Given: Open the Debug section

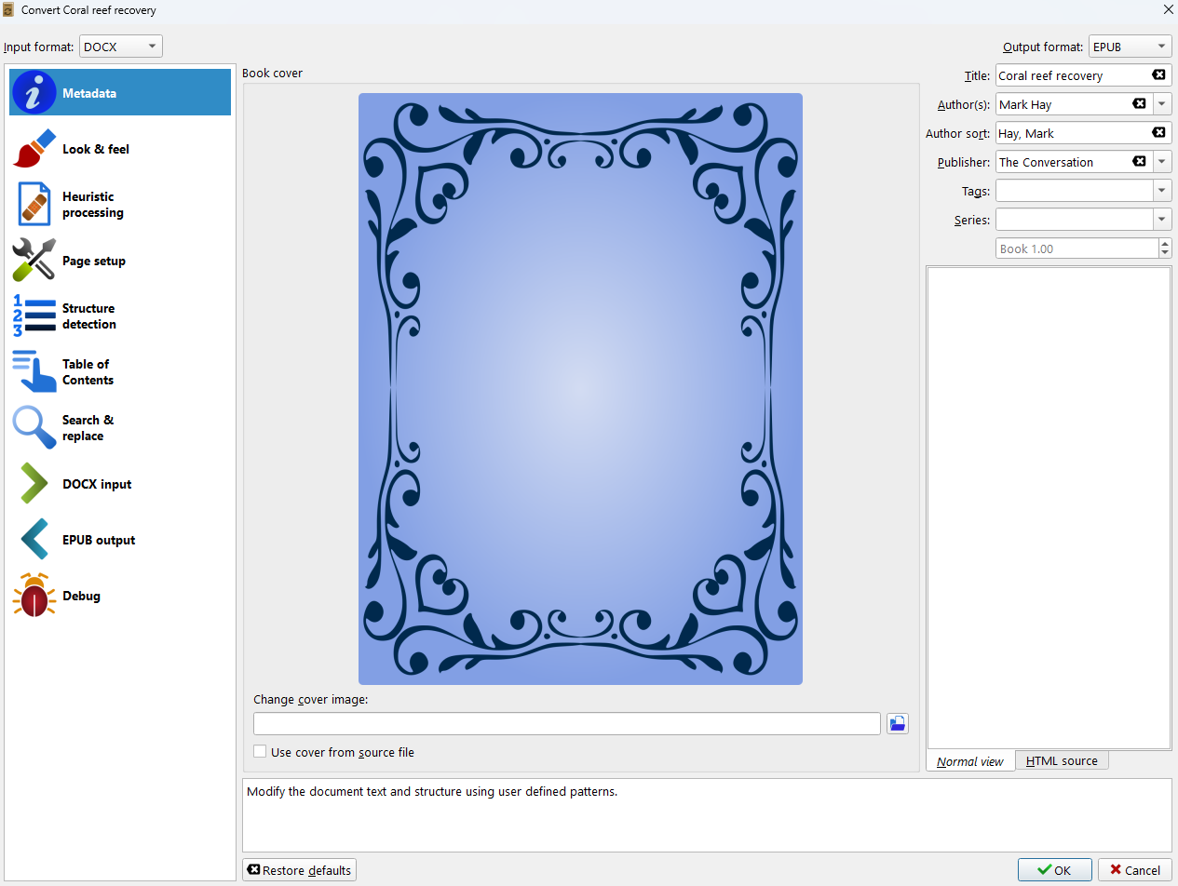Looking at the screenshot, I should [119, 595].
